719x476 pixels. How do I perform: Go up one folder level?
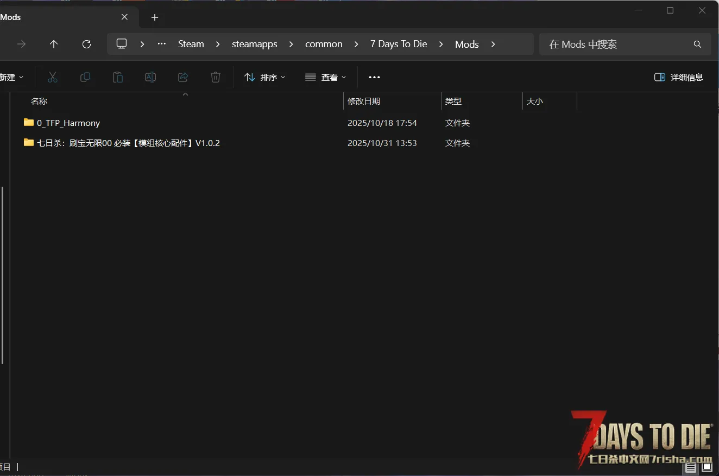click(x=54, y=44)
